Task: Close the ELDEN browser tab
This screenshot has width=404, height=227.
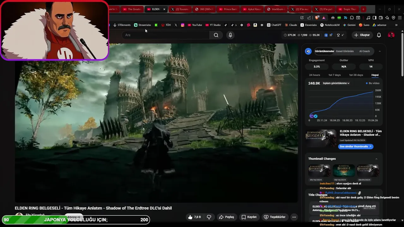Action: (x=164, y=9)
